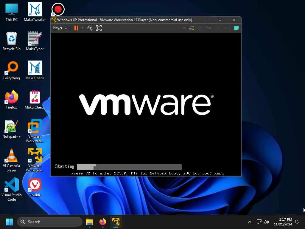305x229 pixels.
Task: Select the blue-orange VMware Workstation shortcut
Action: 35,131
